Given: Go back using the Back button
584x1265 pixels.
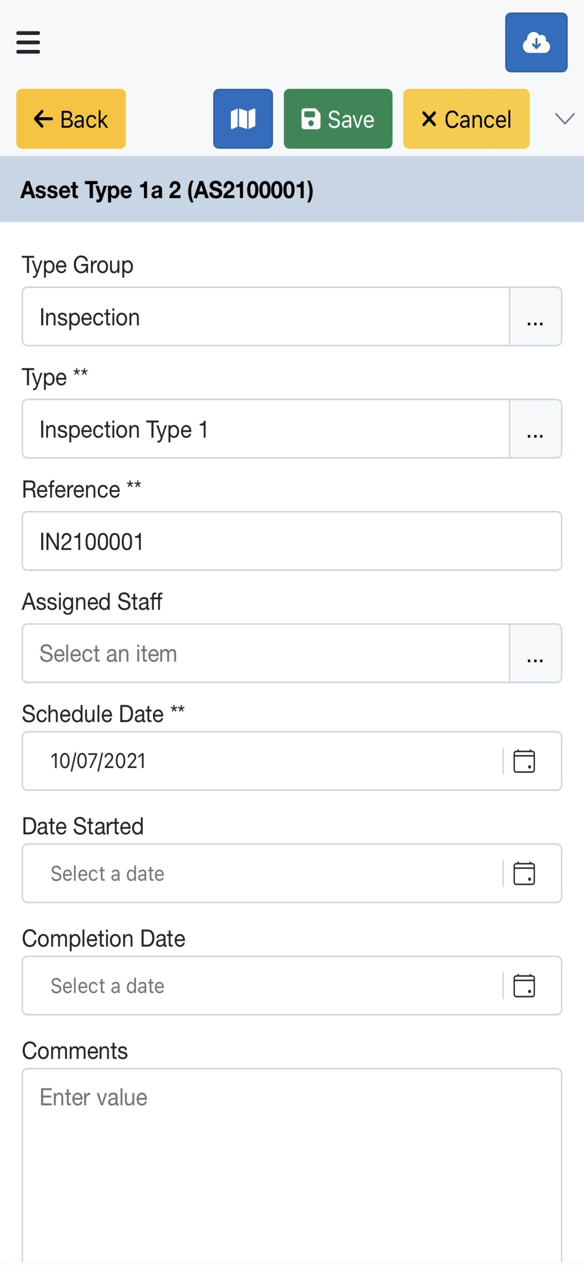Looking at the screenshot, I should pos(71,119).
